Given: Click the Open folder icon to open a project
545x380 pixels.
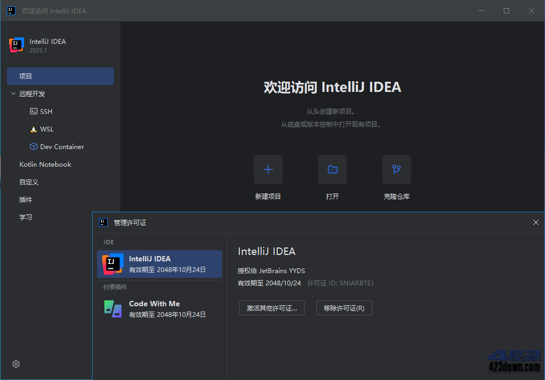Looking at the screenshot, I should tap(332, 169).
